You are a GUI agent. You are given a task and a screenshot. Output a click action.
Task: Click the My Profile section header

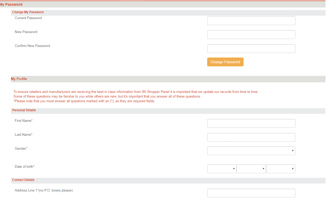(x=19, y=79)
